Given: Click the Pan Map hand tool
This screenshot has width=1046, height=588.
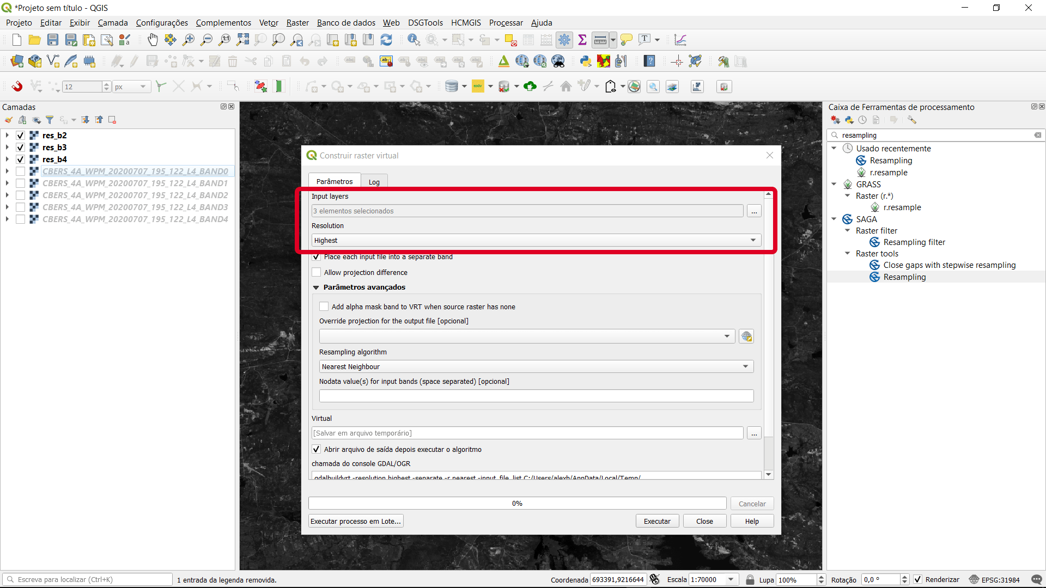Looking at the screenshot, I should pyautogui.click(x=153, y=40).
